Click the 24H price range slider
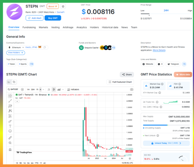This screenshot has height=167, width=194. point(166,14)
